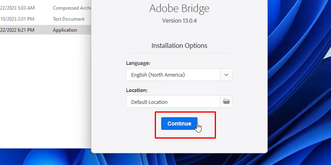The height and width of the screenshot is (165, 331).
Task: Select the Application file row
Action: [65, 30]
